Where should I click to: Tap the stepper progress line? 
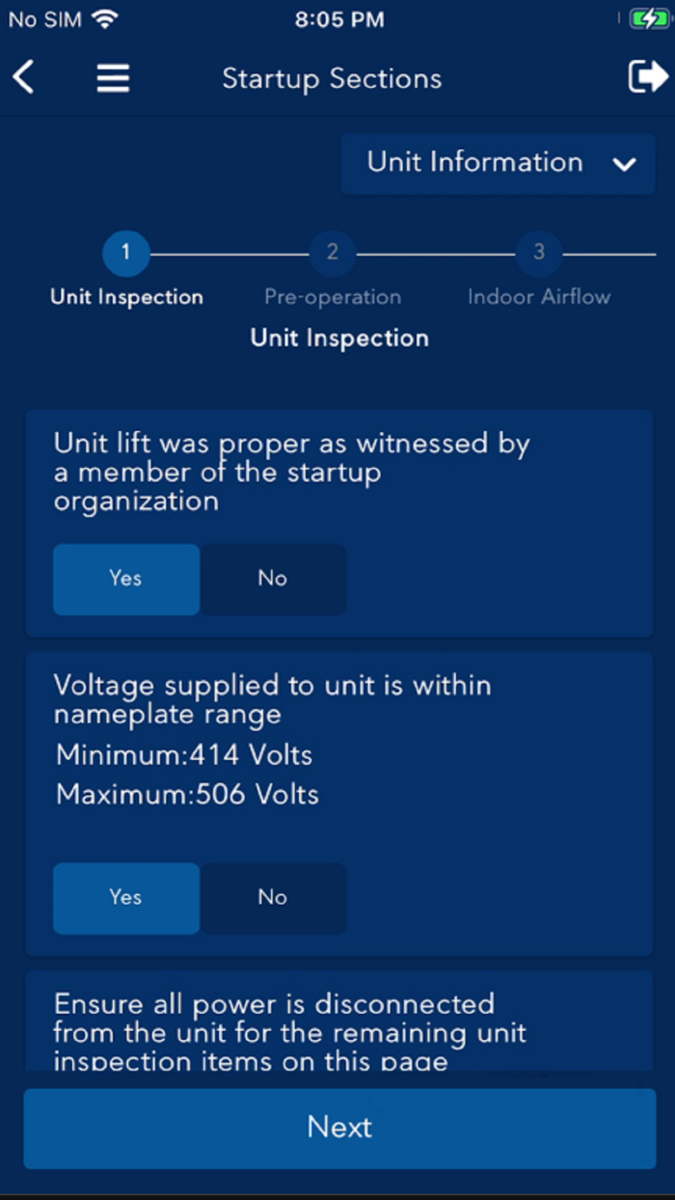[229, 253]
